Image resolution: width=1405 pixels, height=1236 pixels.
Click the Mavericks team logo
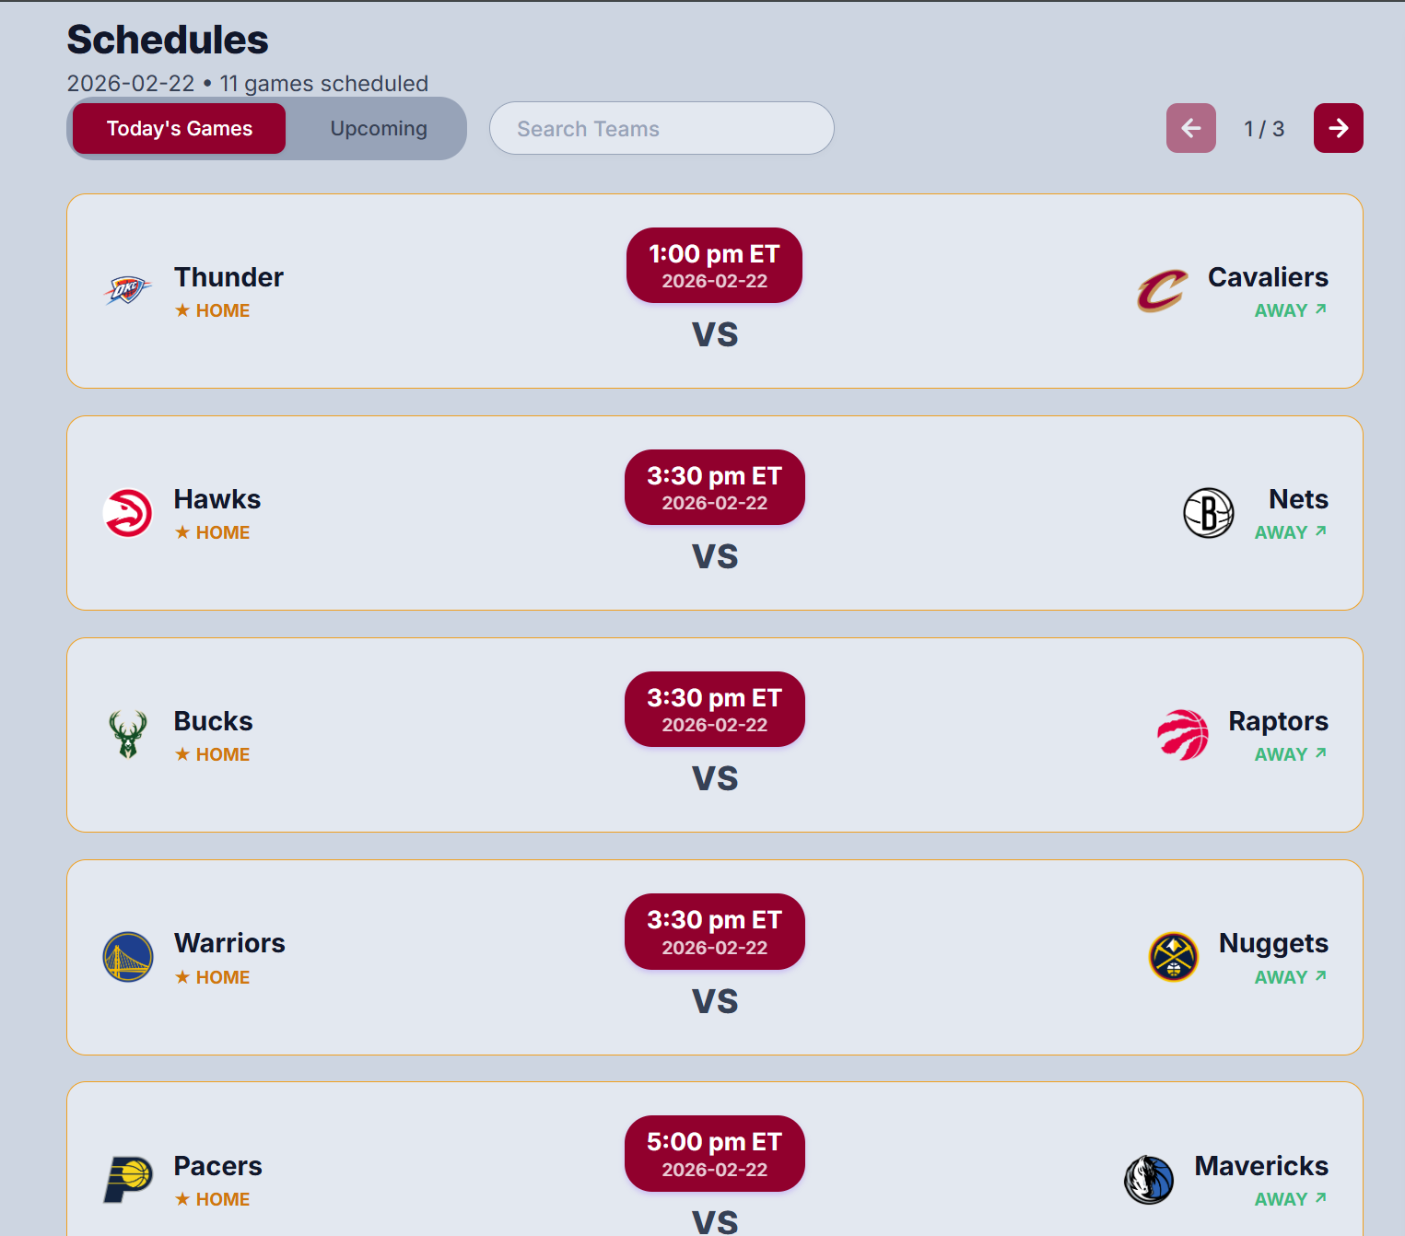point(1149,1179)
